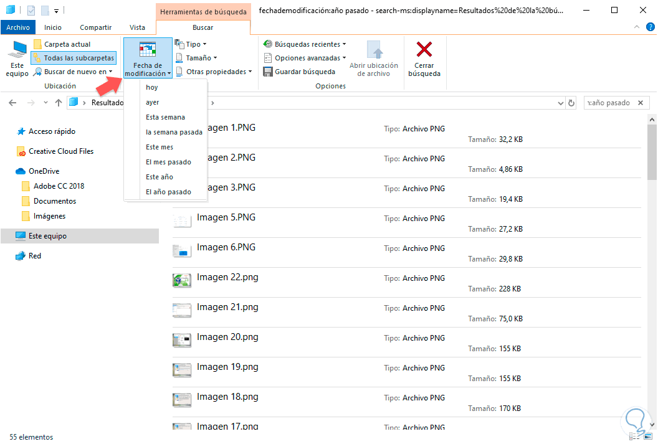Select the Buscar ribbon tab
658x444 pixels.
coord(203,27)
